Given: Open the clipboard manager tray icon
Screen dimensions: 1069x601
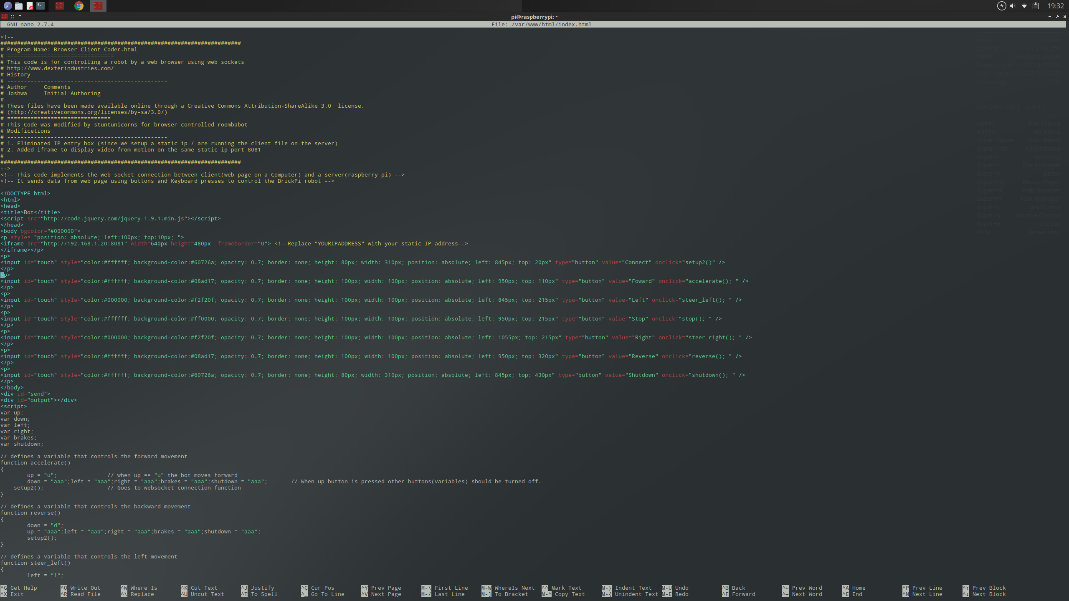Looking at the screenshot, I should point(1036,6).
